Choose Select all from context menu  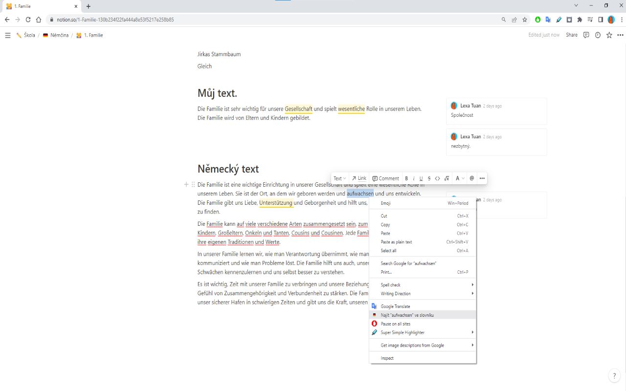pos(423,251)
